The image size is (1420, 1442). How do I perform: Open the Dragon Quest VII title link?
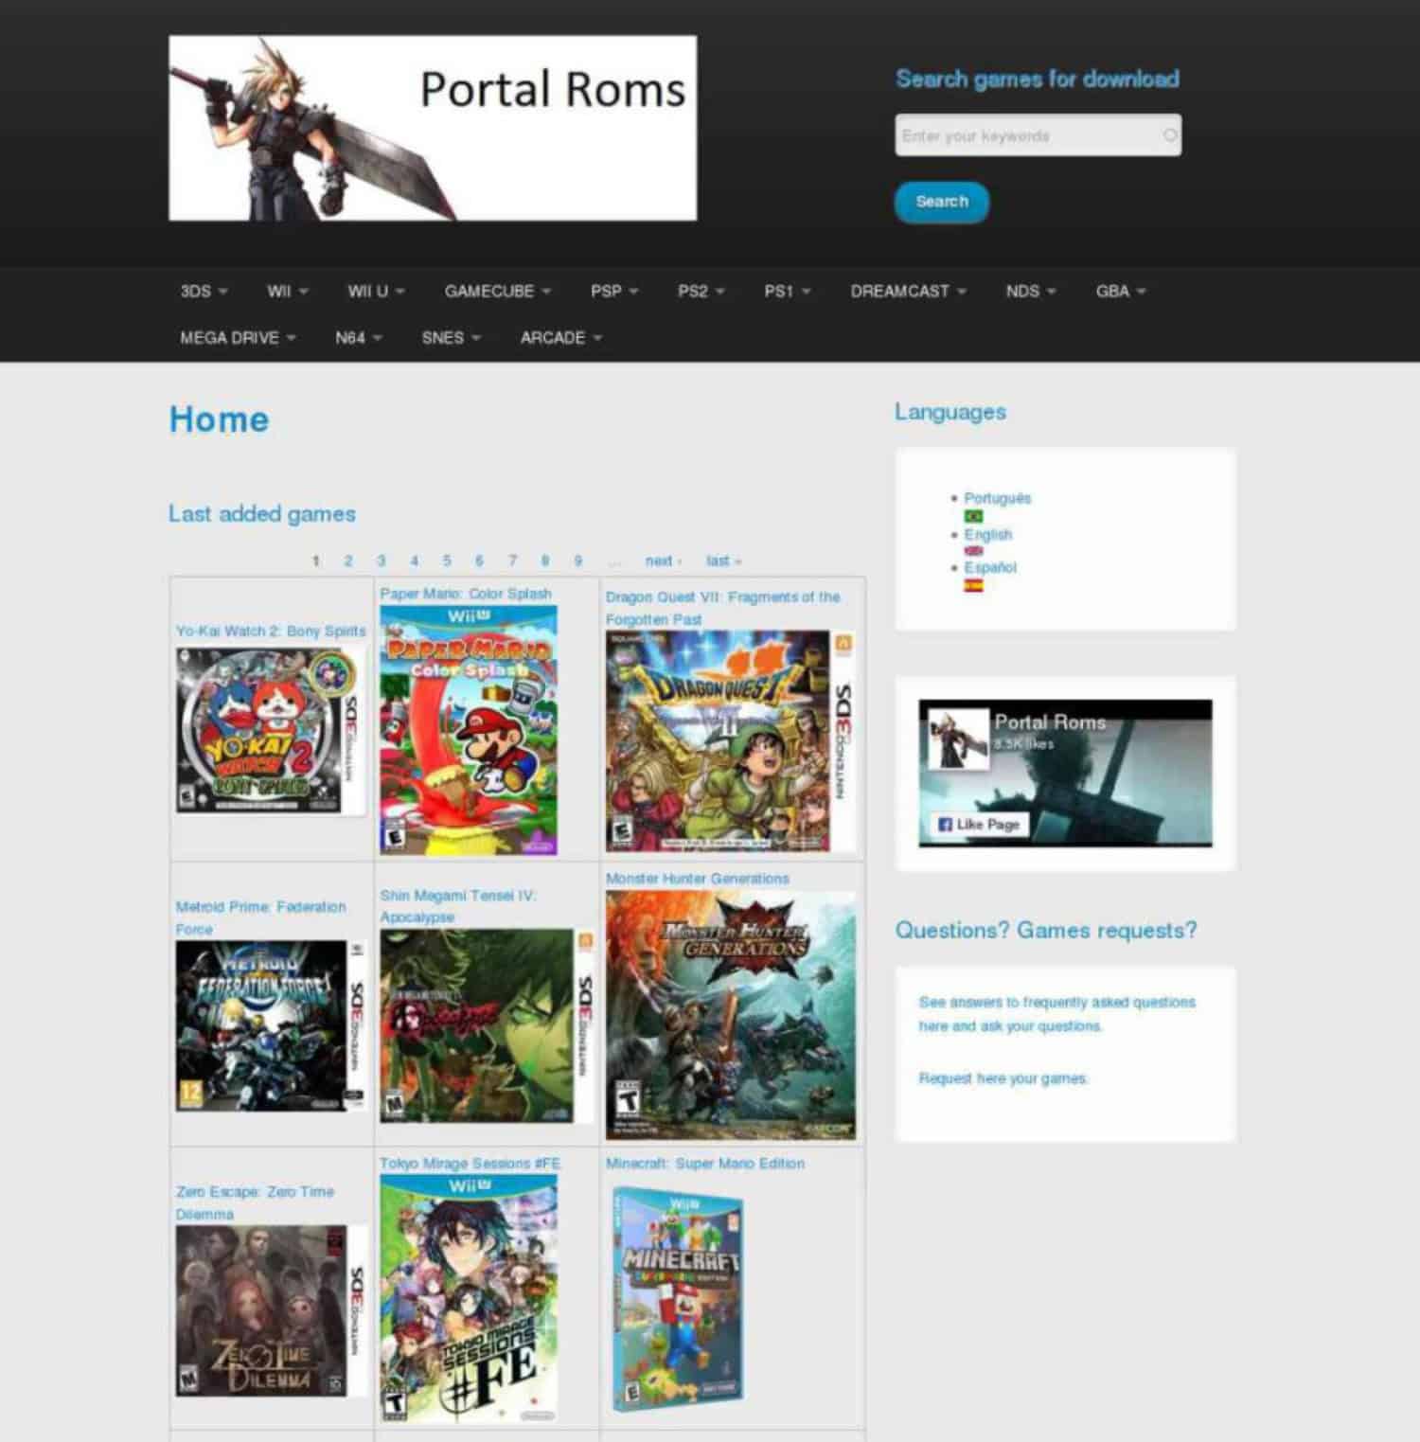723,608
